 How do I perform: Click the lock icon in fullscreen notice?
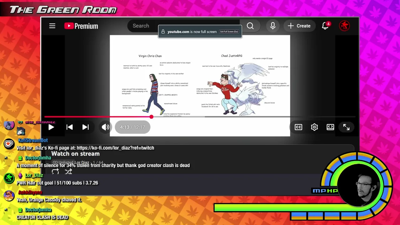163,32
